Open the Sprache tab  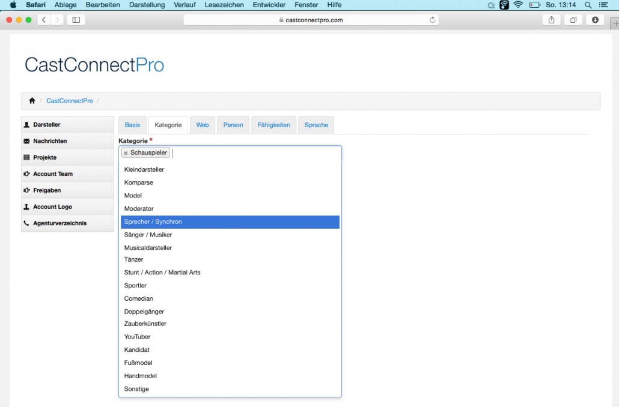316,125
